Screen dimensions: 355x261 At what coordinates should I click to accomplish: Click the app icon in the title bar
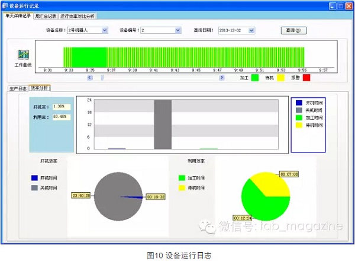tap(7, 5)
